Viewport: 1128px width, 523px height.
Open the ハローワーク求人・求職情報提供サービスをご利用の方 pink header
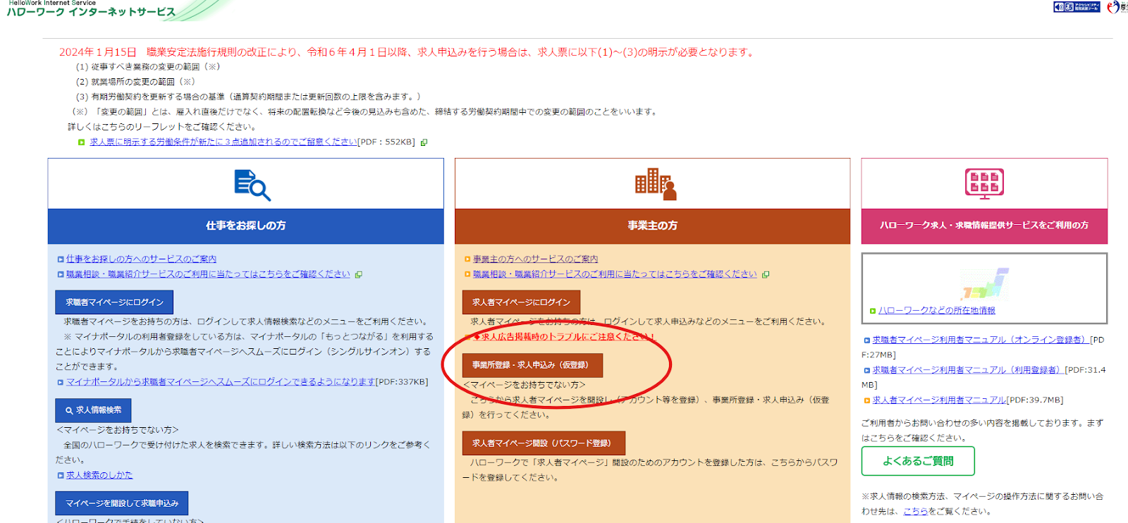pos(984,226)
